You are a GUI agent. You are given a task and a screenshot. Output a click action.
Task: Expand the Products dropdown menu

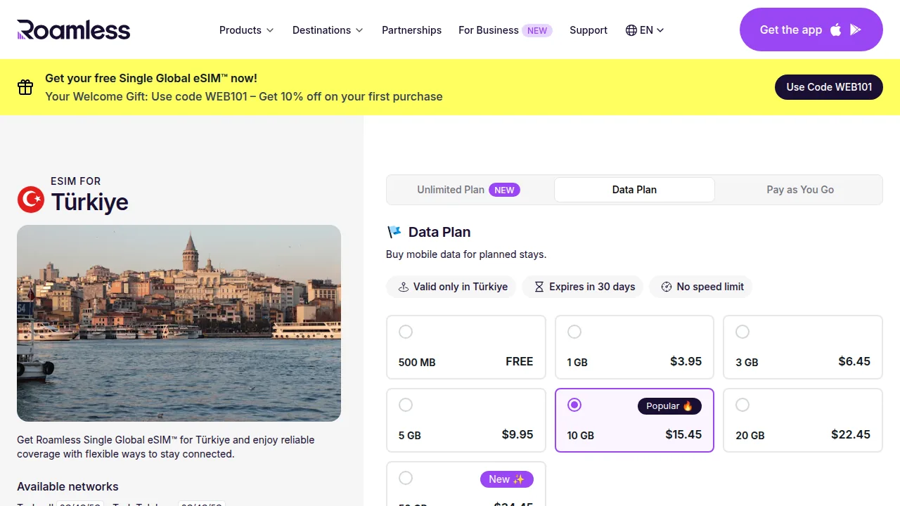tap(247, 30)
